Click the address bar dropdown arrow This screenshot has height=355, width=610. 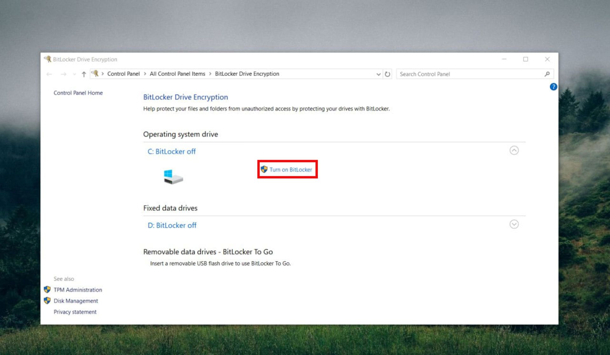(378, 74)
